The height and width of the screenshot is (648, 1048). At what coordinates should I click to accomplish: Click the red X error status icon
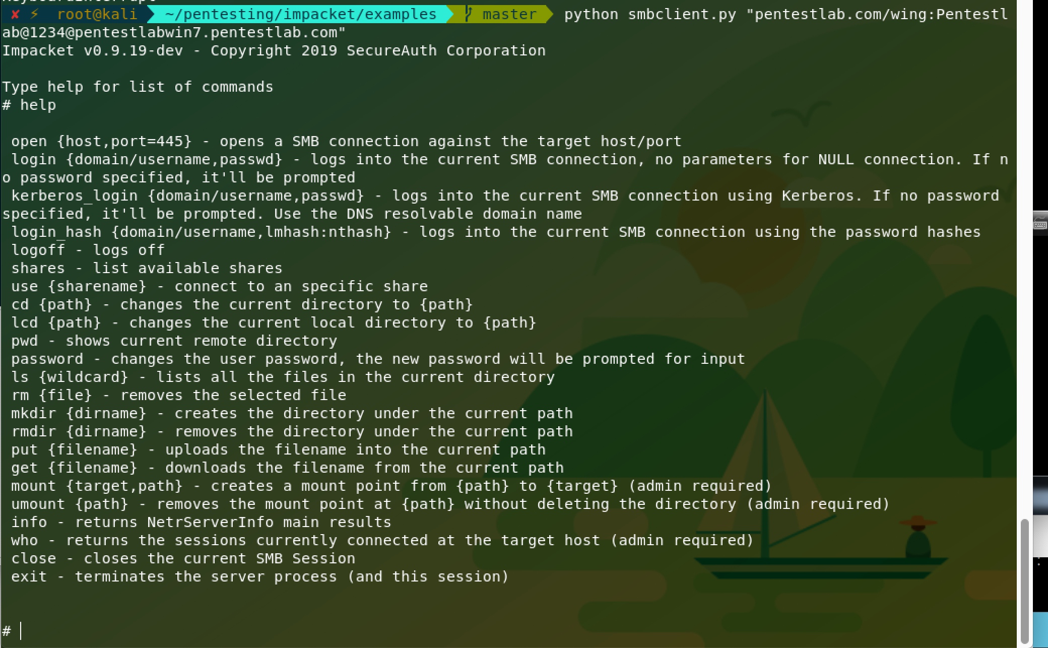pyautogui.click(x=15, y=14)
